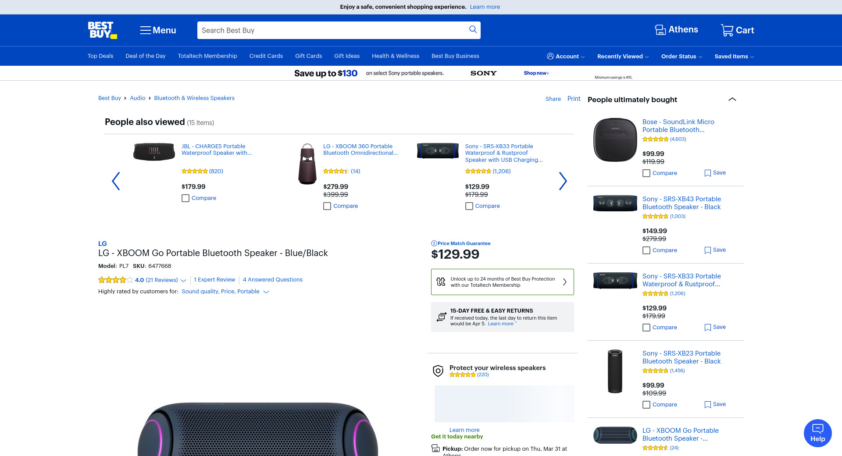Open the Totaltech protection offer banner
The image size is (842, 456).
[502, 282]
